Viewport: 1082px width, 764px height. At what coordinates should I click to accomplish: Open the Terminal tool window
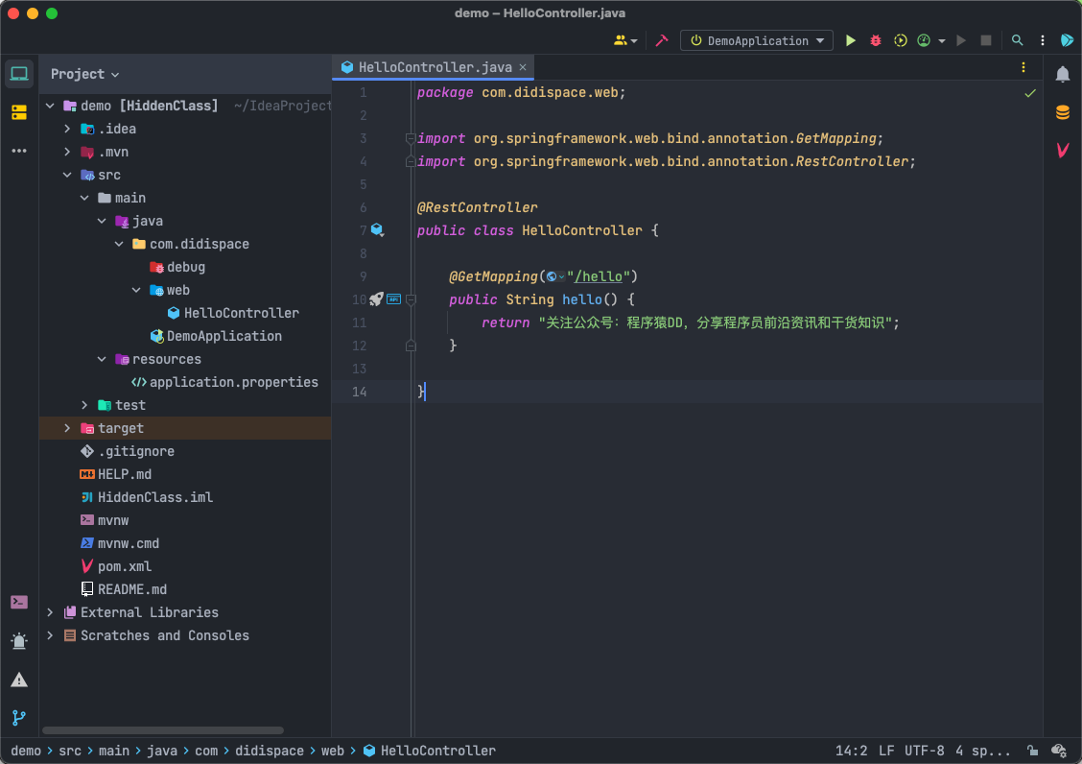coord(19,602)
